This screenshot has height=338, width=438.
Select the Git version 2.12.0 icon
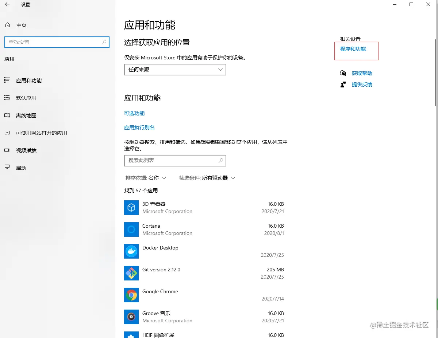[131, 273]
